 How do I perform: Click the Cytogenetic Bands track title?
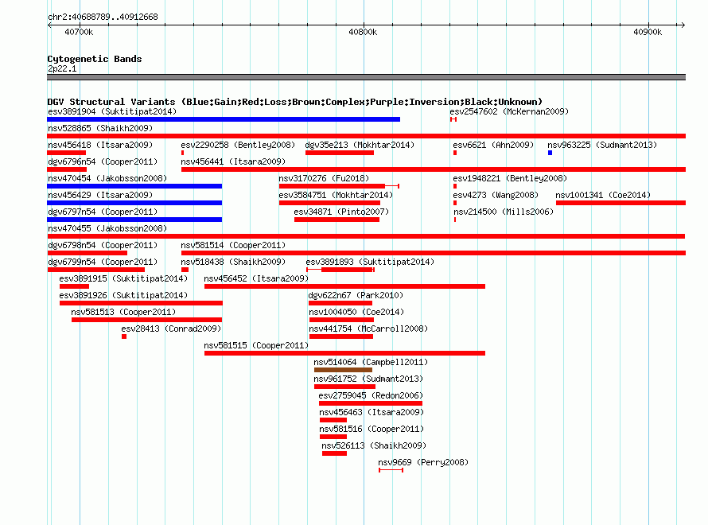[x=95, y=59]
